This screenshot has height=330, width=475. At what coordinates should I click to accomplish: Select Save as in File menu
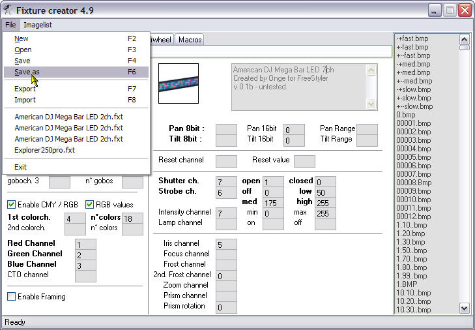coord(76,72)
